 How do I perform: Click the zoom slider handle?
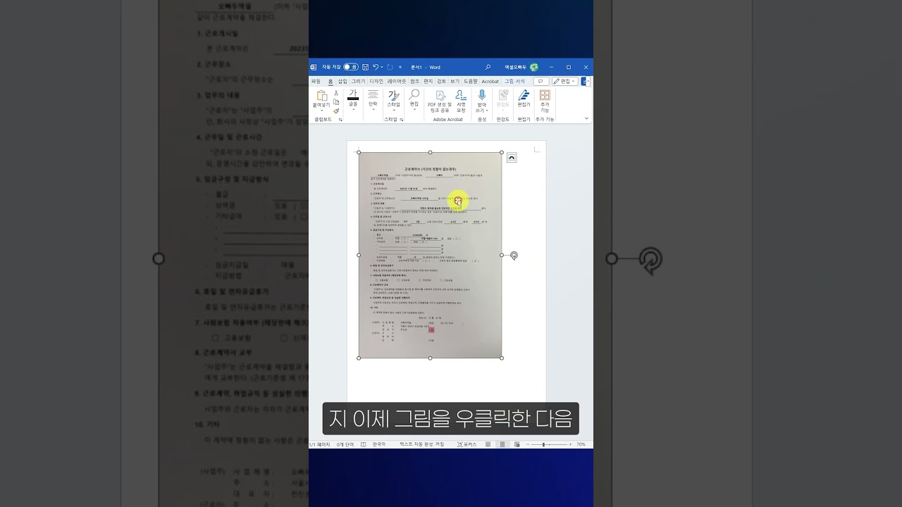pyautogui.click(x=544, y=444)
